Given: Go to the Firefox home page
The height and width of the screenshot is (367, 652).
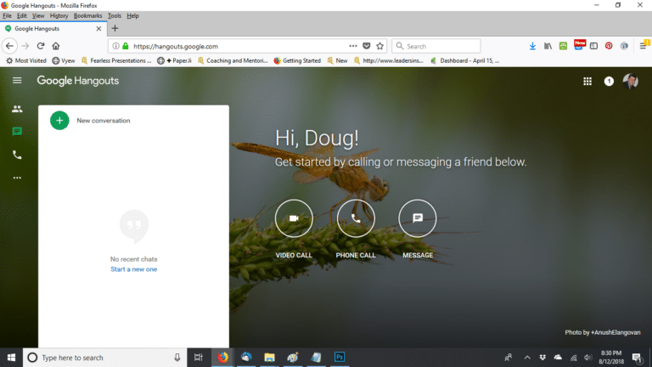Looking at the screenshot, I should (56, 46).
